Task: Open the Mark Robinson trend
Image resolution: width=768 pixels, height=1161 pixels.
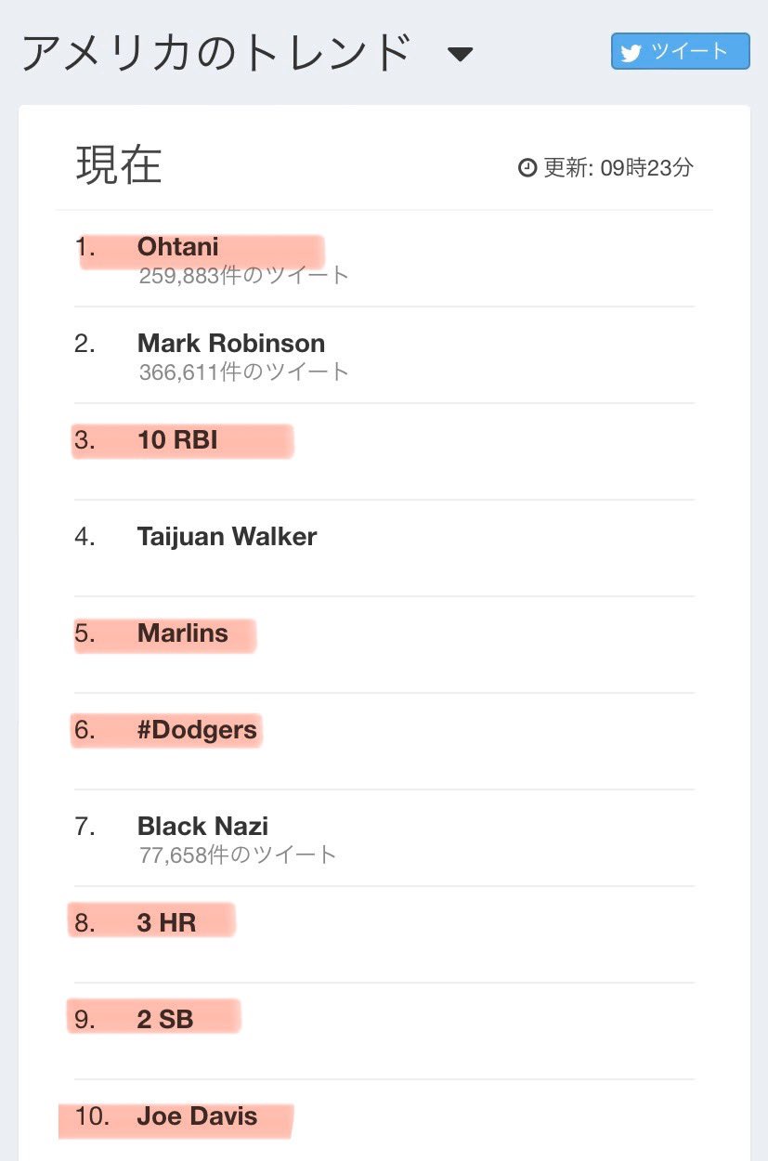Action: 231,344
